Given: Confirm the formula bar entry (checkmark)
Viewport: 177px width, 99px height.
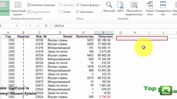Looking at the screenshot, I should click(38, 26).
